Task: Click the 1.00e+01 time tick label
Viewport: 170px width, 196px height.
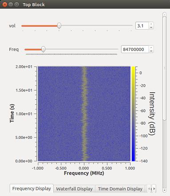Action: pos(24,114)
